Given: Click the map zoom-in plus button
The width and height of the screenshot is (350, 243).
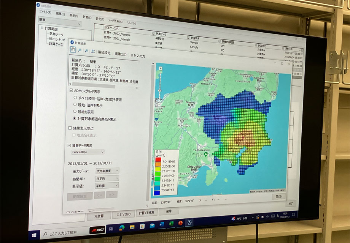Looking at the screenshot, I should point(161,68).
